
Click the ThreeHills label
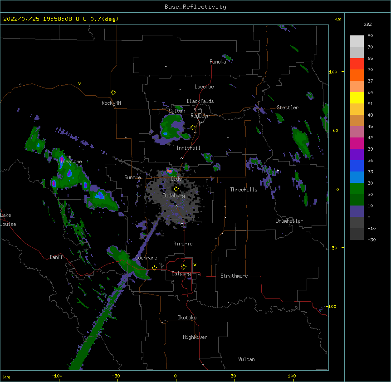coord(244,190)
